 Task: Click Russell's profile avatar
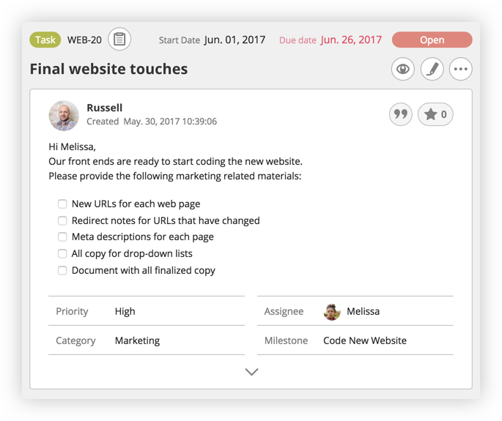pyautogui.click(x=64, y=115)
